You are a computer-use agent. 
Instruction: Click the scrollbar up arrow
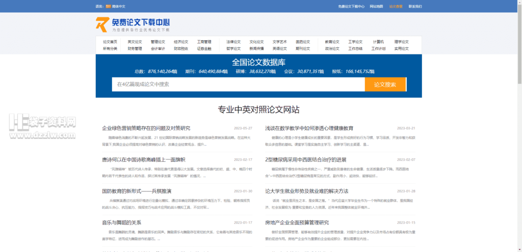[519, 2]
